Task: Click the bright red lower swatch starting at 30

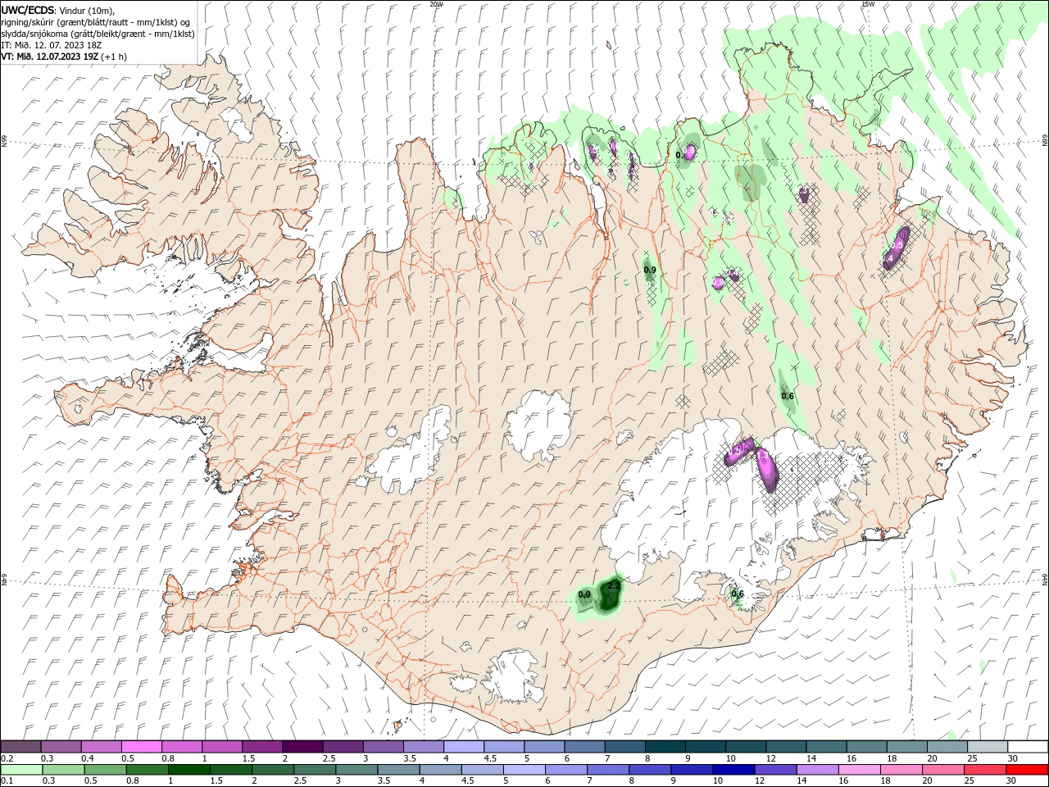Action: point(1028,770)
